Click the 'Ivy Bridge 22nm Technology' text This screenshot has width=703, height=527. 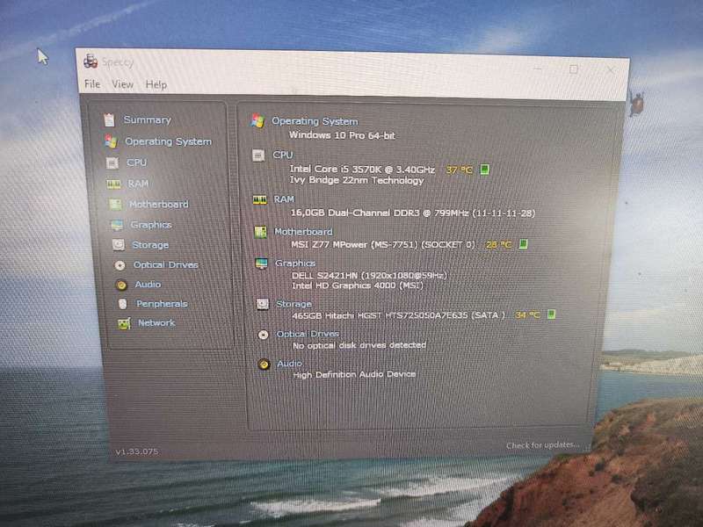coord(357,180)
